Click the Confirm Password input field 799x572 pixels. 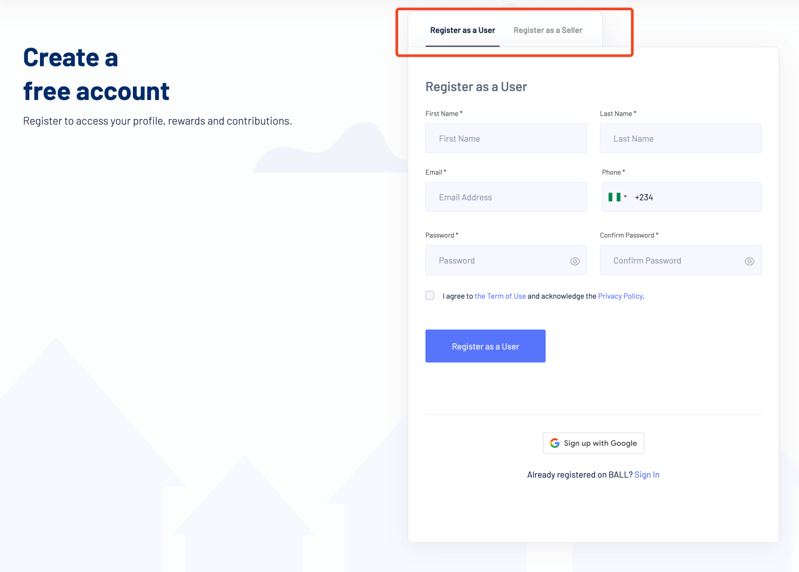pyautogui.click(x=670, y=260)
